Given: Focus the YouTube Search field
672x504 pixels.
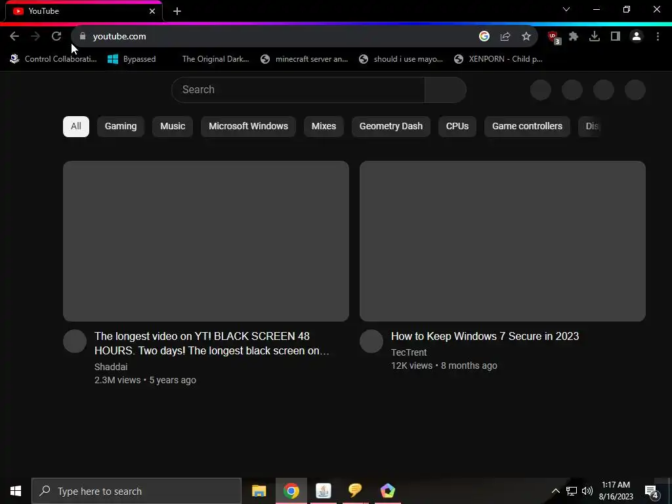Looking at the screenshot, I should [x=298, y=89].
